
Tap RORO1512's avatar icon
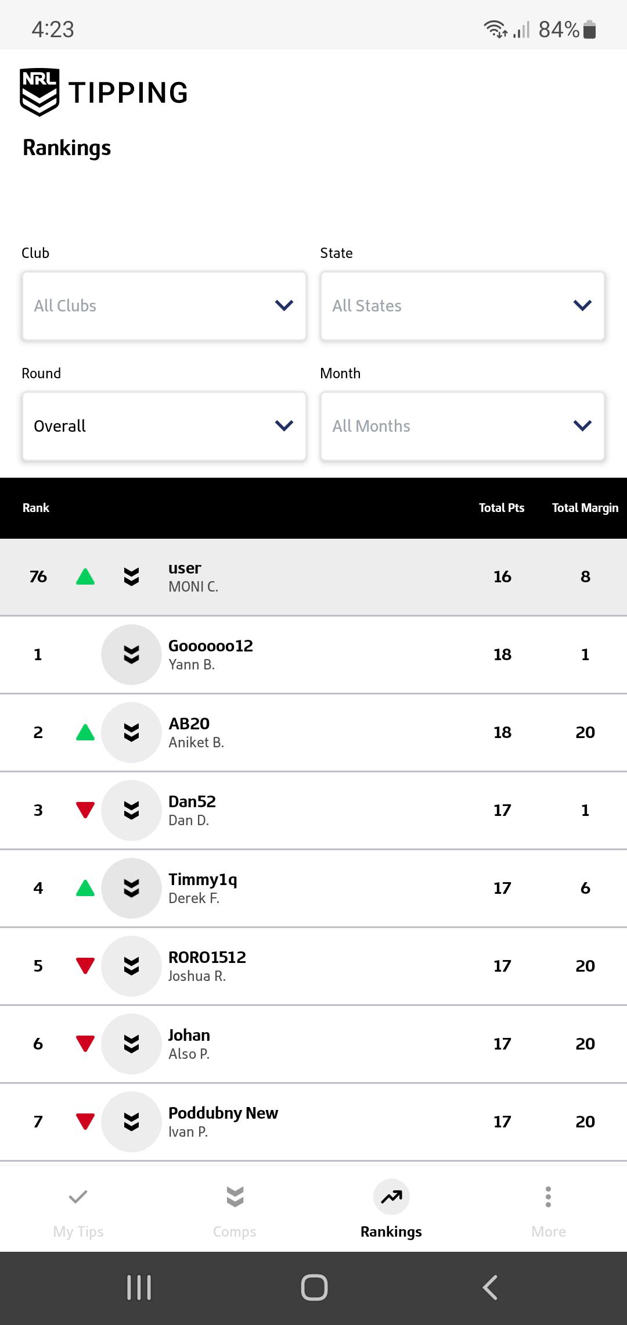click(131, 966)
